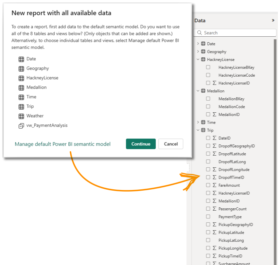Click the table icon beside Date in dialog
Image resolution: width=278 pixels, height=265 pixels.
click(x=21, y=59)
